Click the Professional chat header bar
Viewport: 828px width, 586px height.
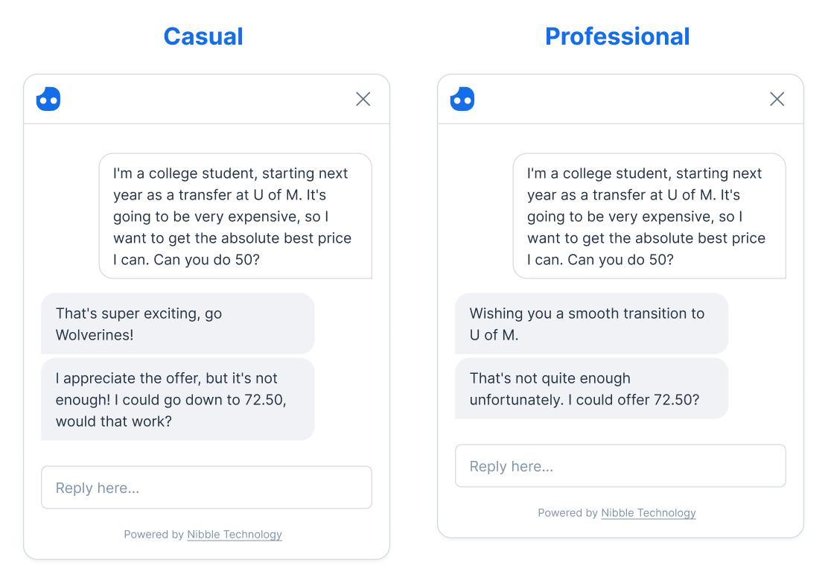coord(620,99)
